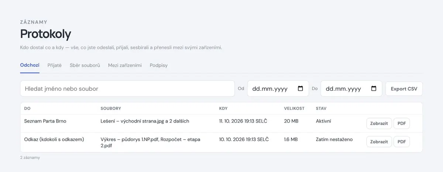Open calendar picker in the Od date field

coord(300,89)
